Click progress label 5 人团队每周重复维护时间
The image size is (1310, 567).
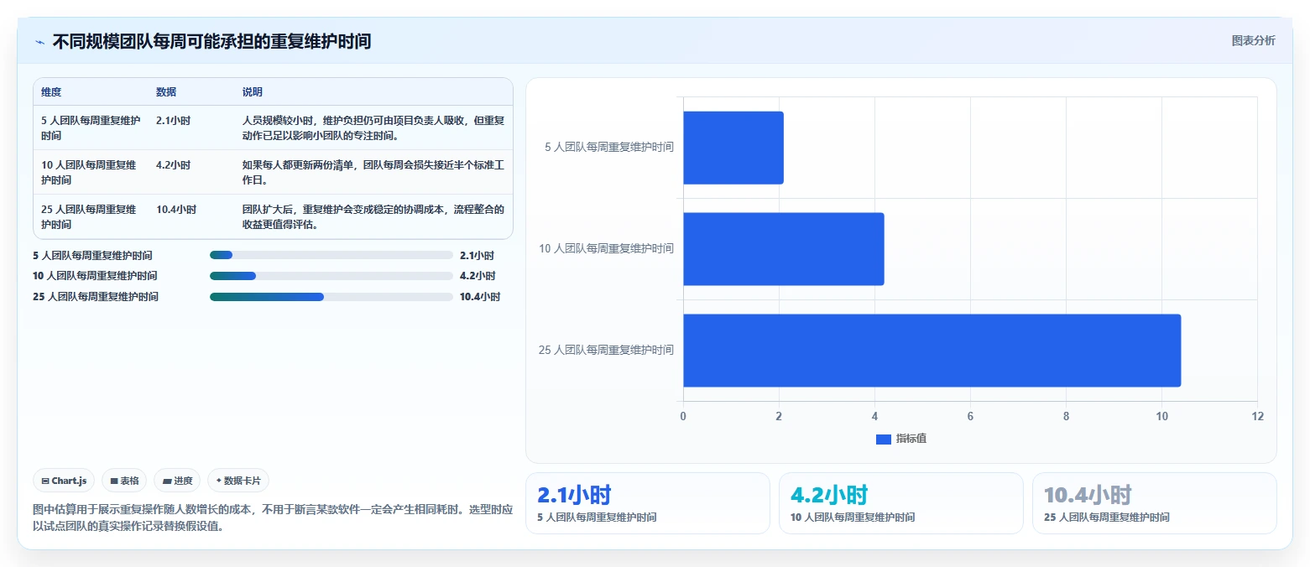(93, 255)
